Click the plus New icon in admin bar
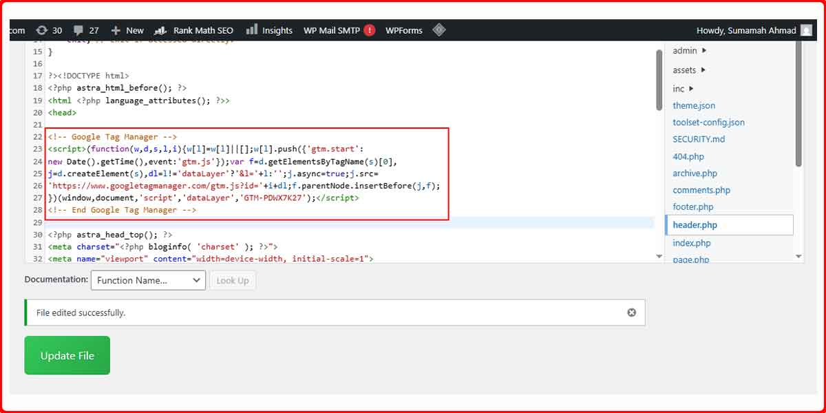 coord(116,30)
